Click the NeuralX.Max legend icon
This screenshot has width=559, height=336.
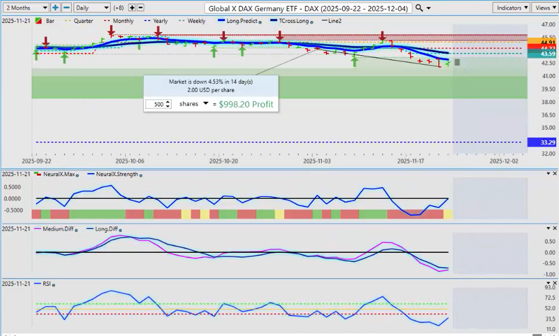[x=38, y=174]
